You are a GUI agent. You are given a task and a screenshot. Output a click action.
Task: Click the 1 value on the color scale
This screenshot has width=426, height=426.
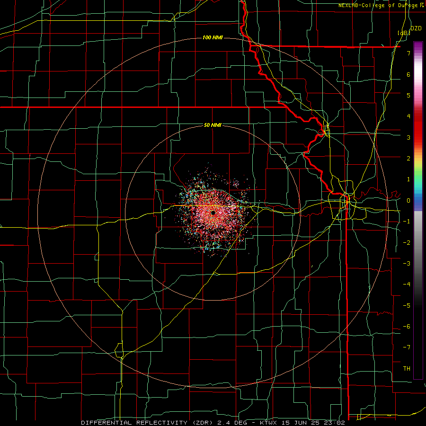click(408, 179)
